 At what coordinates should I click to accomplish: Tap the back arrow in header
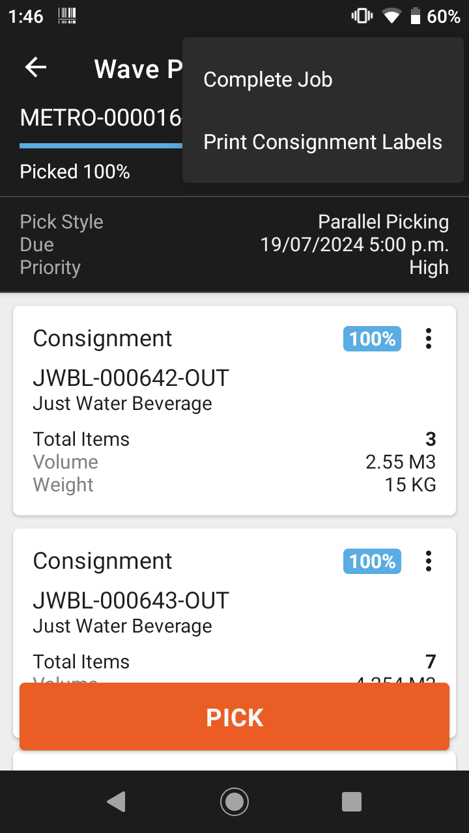point(36,67)
